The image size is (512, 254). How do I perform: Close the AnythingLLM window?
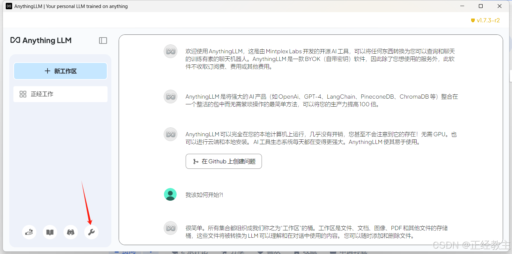coord(500,6)
